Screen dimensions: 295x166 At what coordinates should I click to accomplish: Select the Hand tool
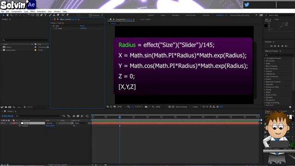7,15
